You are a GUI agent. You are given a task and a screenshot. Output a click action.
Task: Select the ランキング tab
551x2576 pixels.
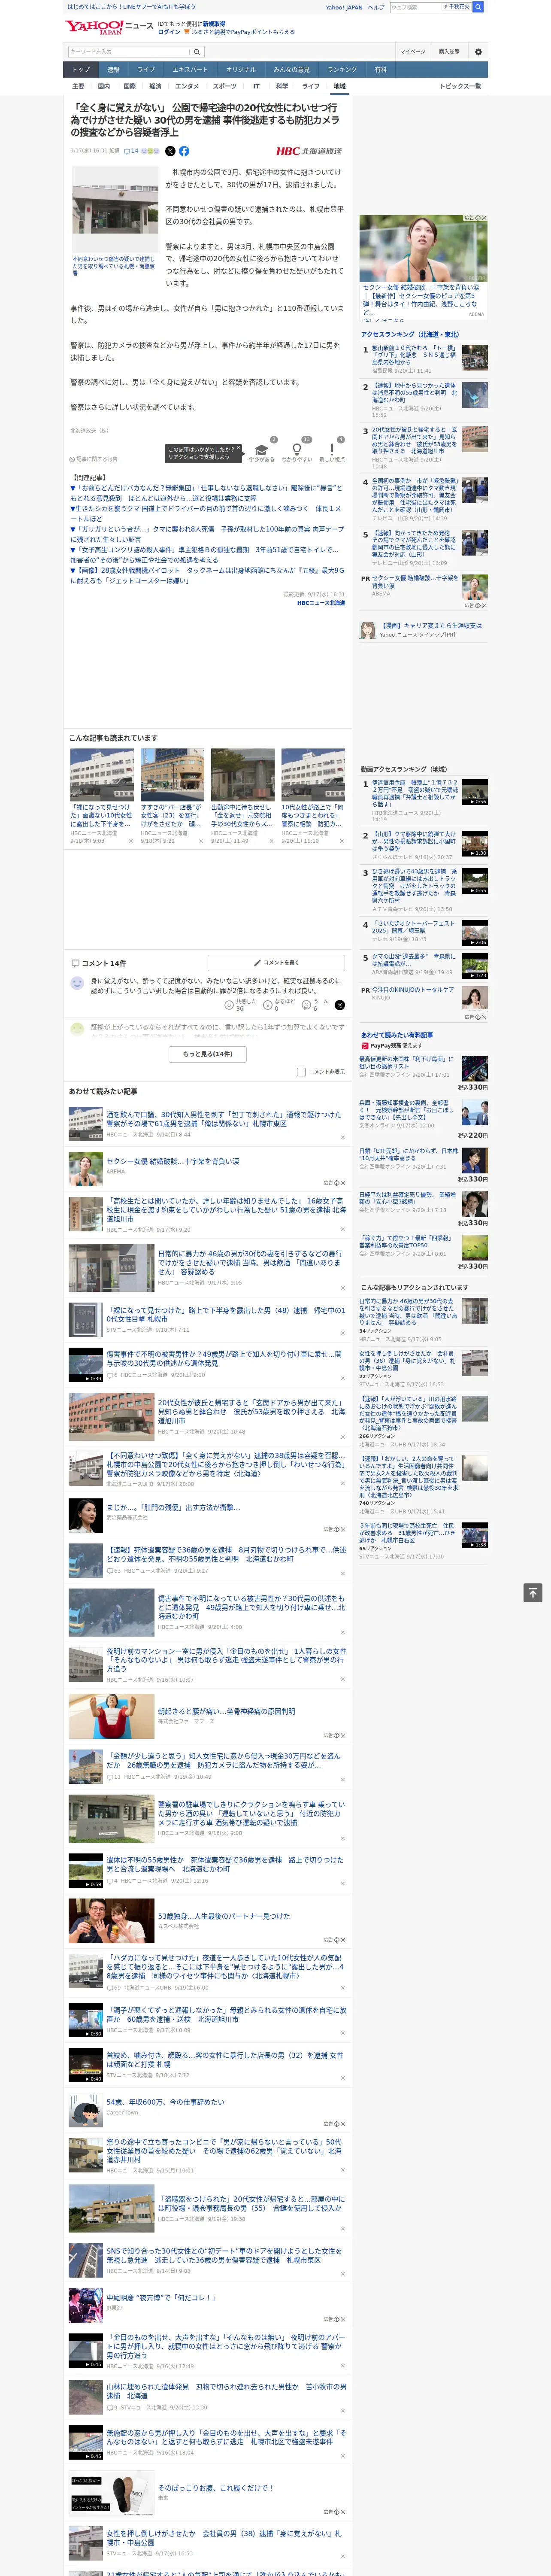pyautogui.click(x=342, y=70)
